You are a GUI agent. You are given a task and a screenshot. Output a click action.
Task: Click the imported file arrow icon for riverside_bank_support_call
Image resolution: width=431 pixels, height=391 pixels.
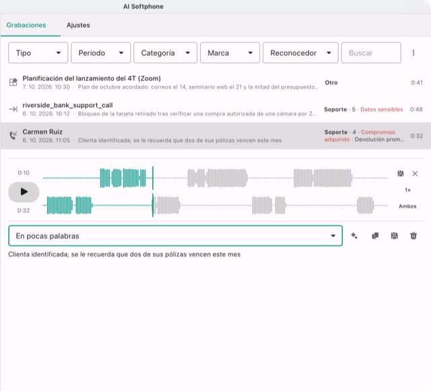(13, 109)
